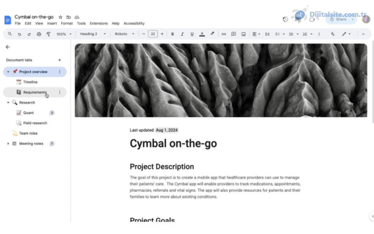Close the document tabs sidebar

pyautogui.click(x=7, y=47)
